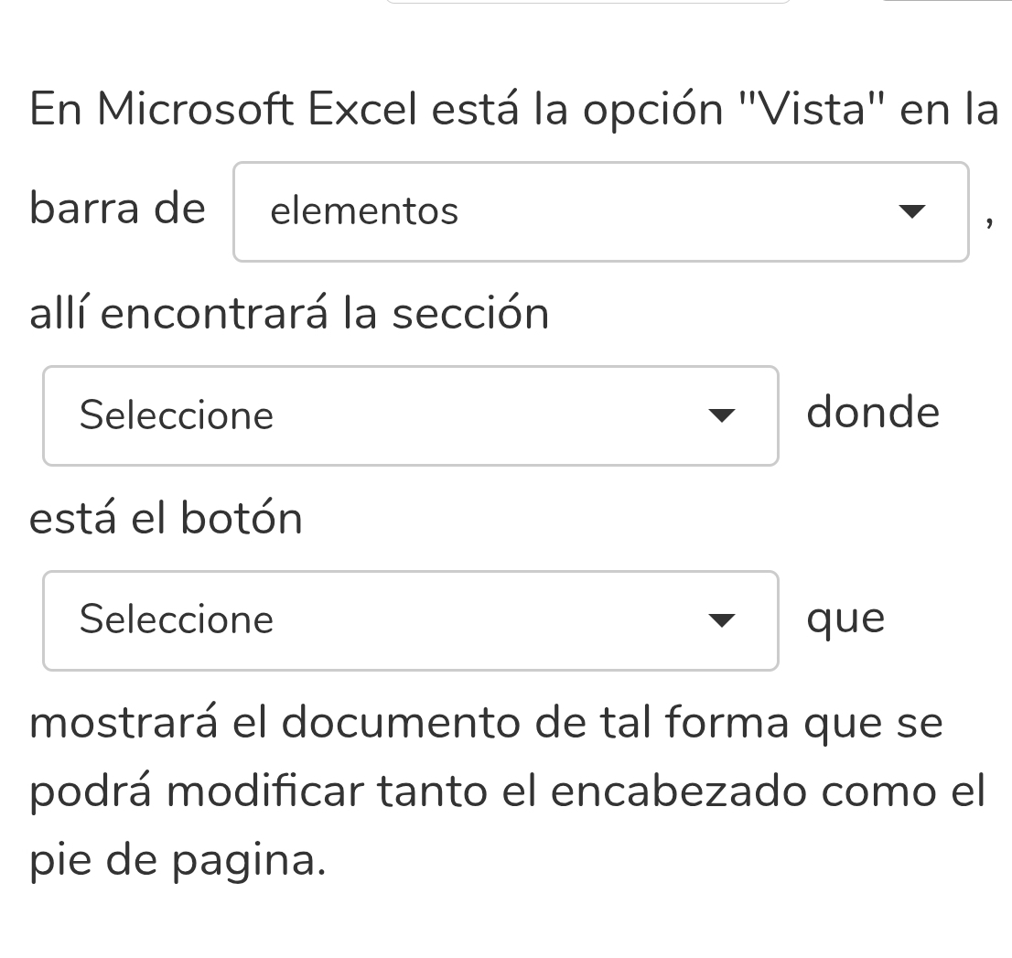Click the triangle icon in the first Seleccione box
1012x958 pixels.
coord(722,415)
